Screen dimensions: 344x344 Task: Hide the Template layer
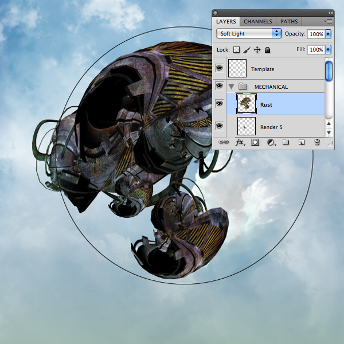tap(219, 68)
